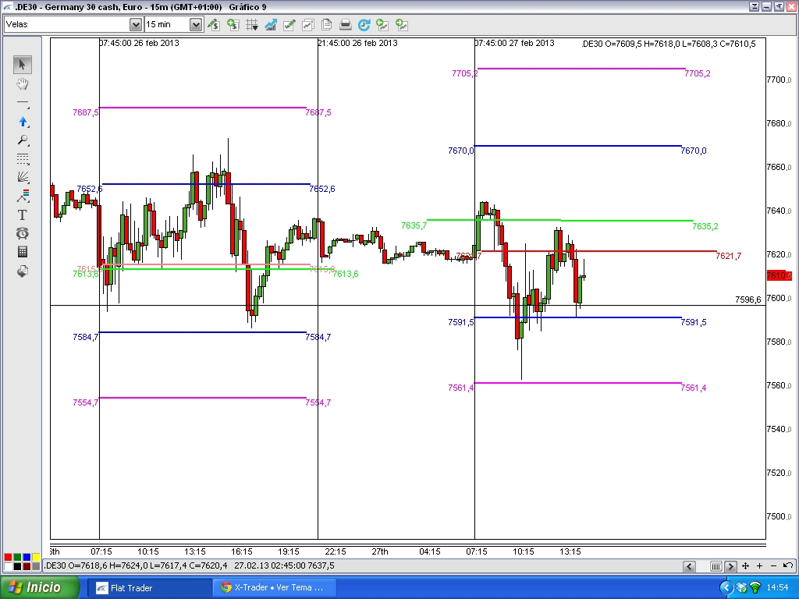The image size is (799, 599).
Task: Open the alarm clock price alert tool
Action: tap(22, 233)
